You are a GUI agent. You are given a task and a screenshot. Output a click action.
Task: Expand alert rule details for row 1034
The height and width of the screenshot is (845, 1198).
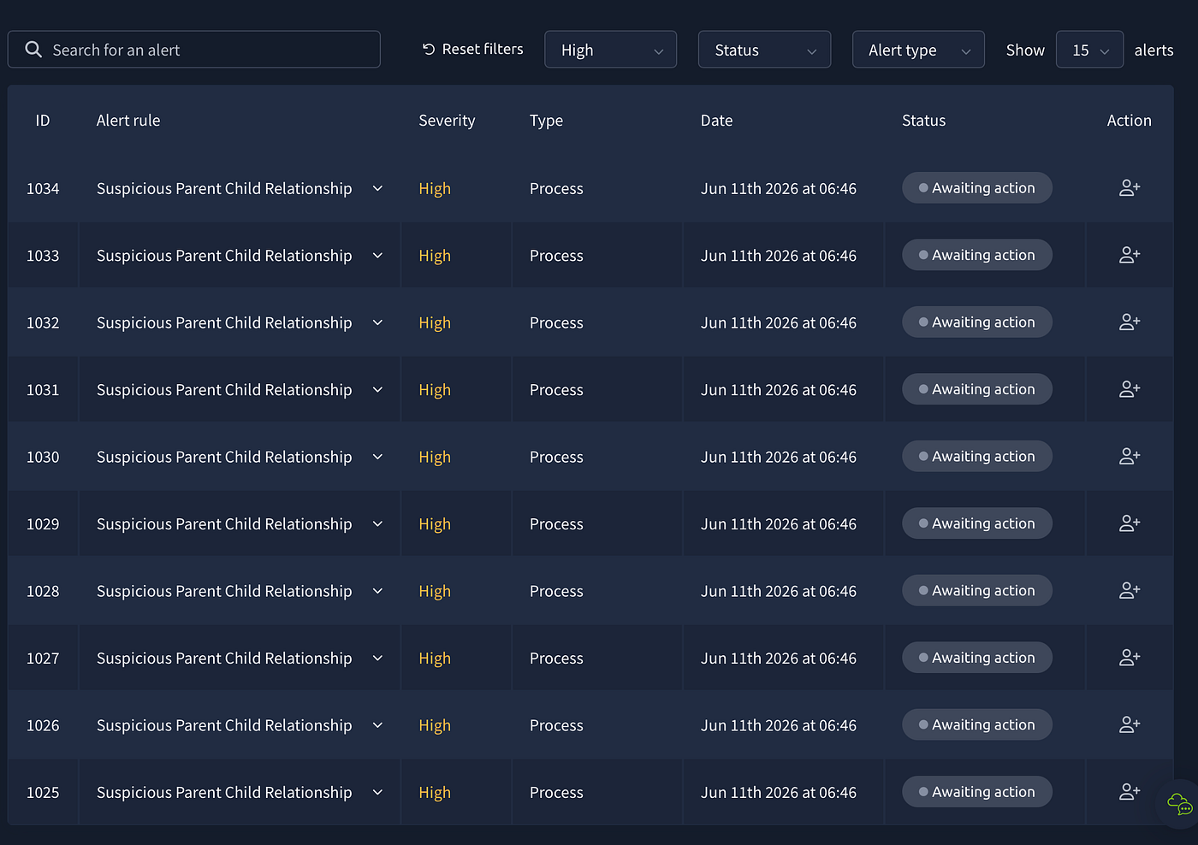coord(377,188)
